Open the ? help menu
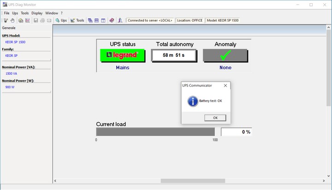332x190 pixels. (x=62, y=13)
